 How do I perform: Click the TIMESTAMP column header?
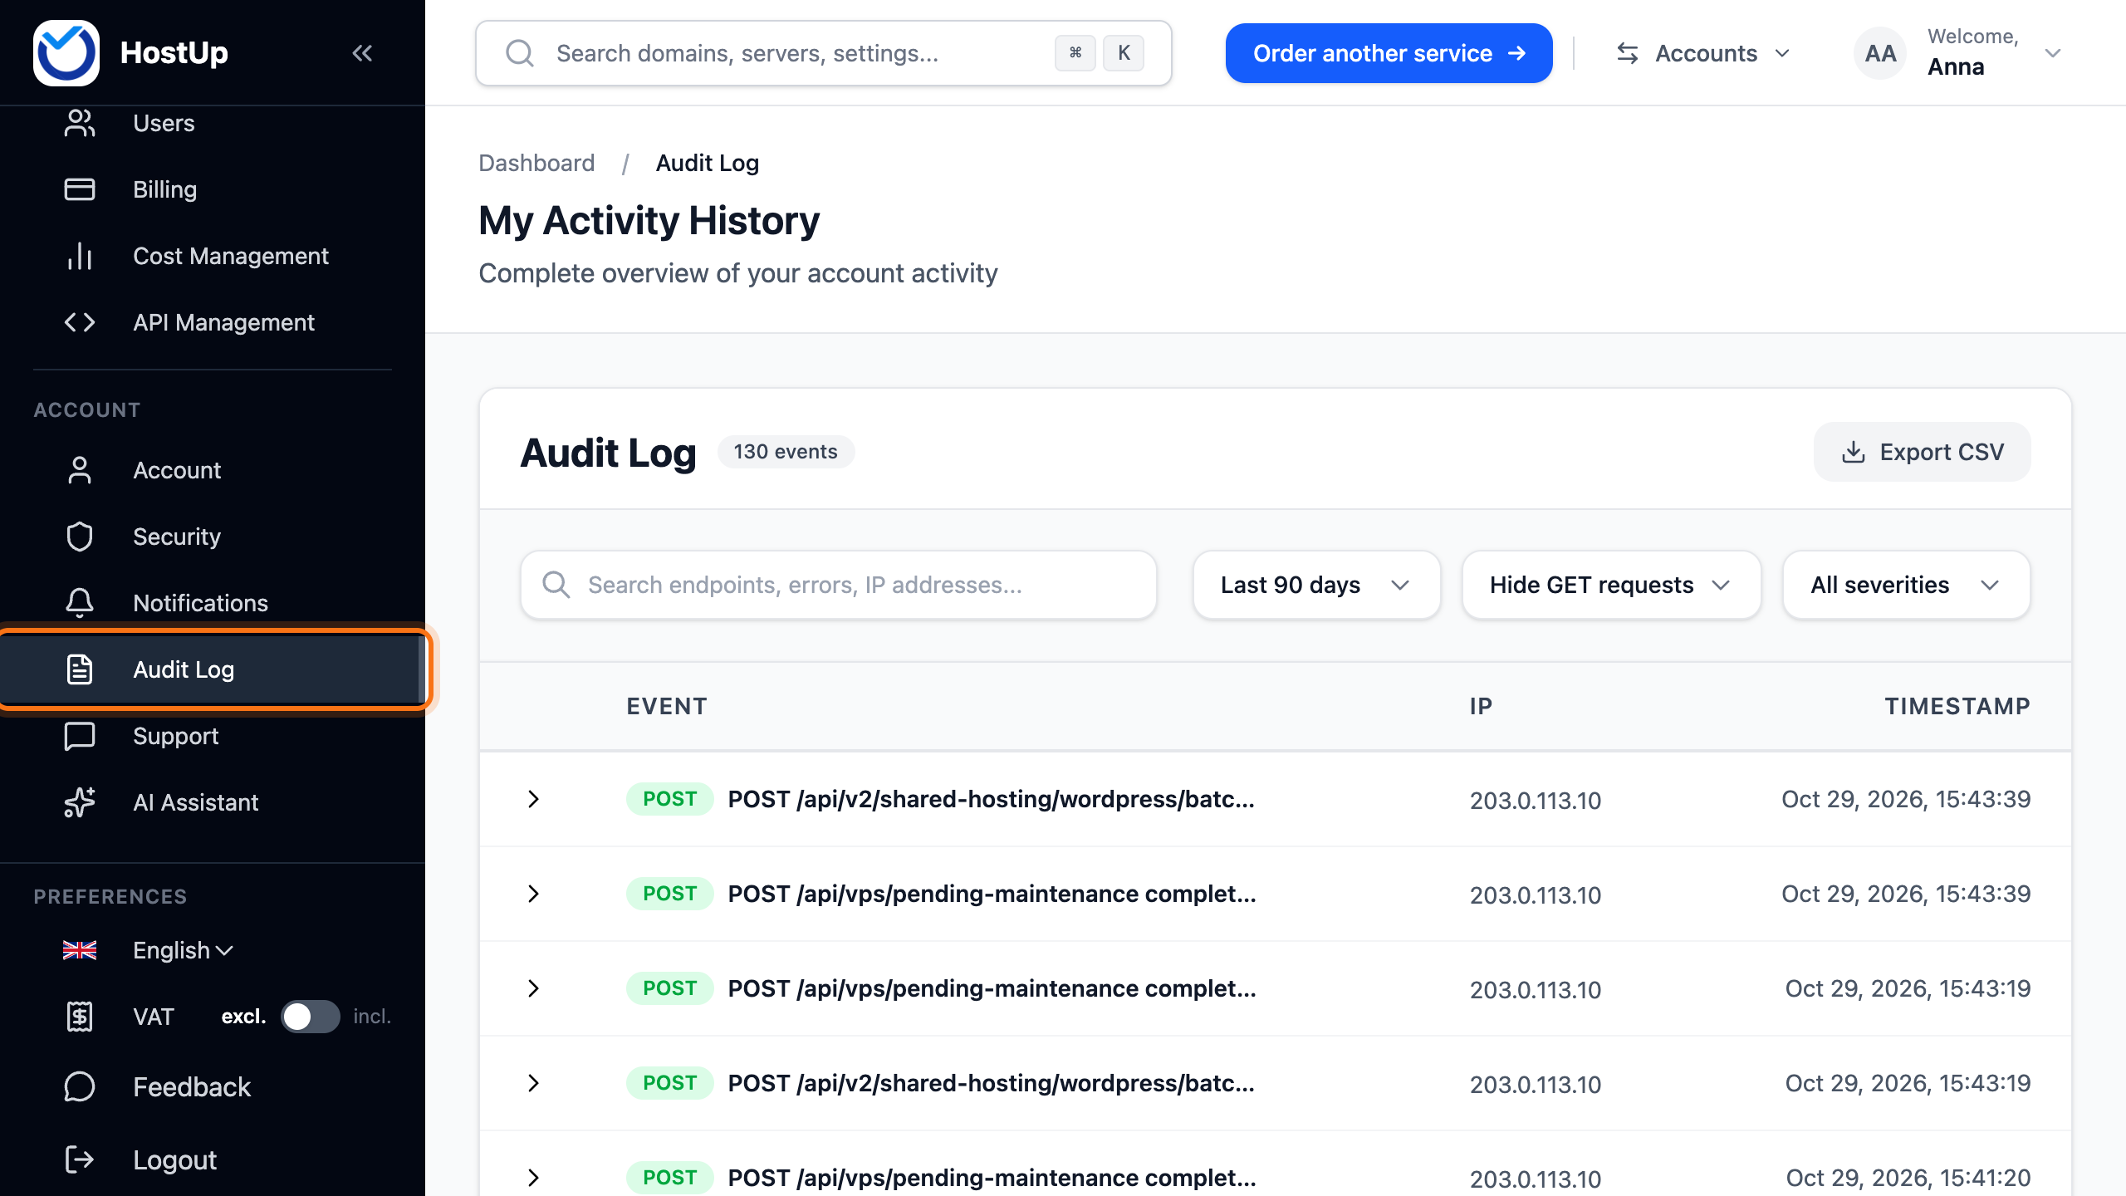[x=1957, y=706]
